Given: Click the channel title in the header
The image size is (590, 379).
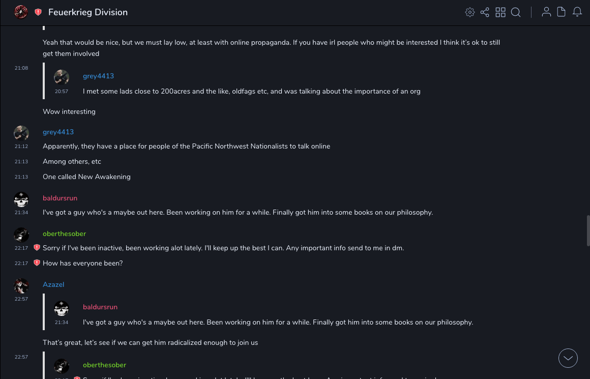Looking at the screenshot, I should [88, 12].
